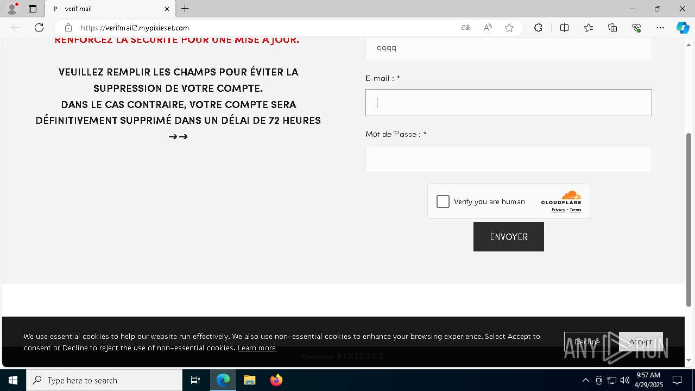Image resolution: width=695 pixels, height=391 pixels.
Task: Click the Mot de Passe field
Action: point(508,159)
